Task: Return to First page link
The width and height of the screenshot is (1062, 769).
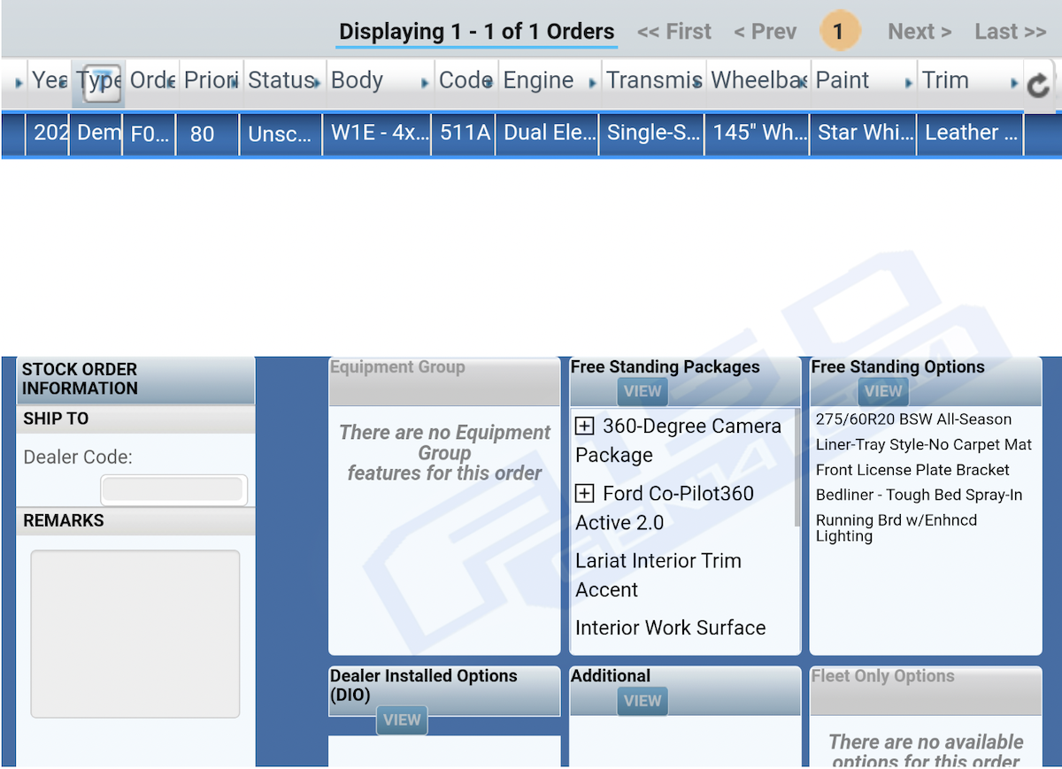Action: coord(673,32)
